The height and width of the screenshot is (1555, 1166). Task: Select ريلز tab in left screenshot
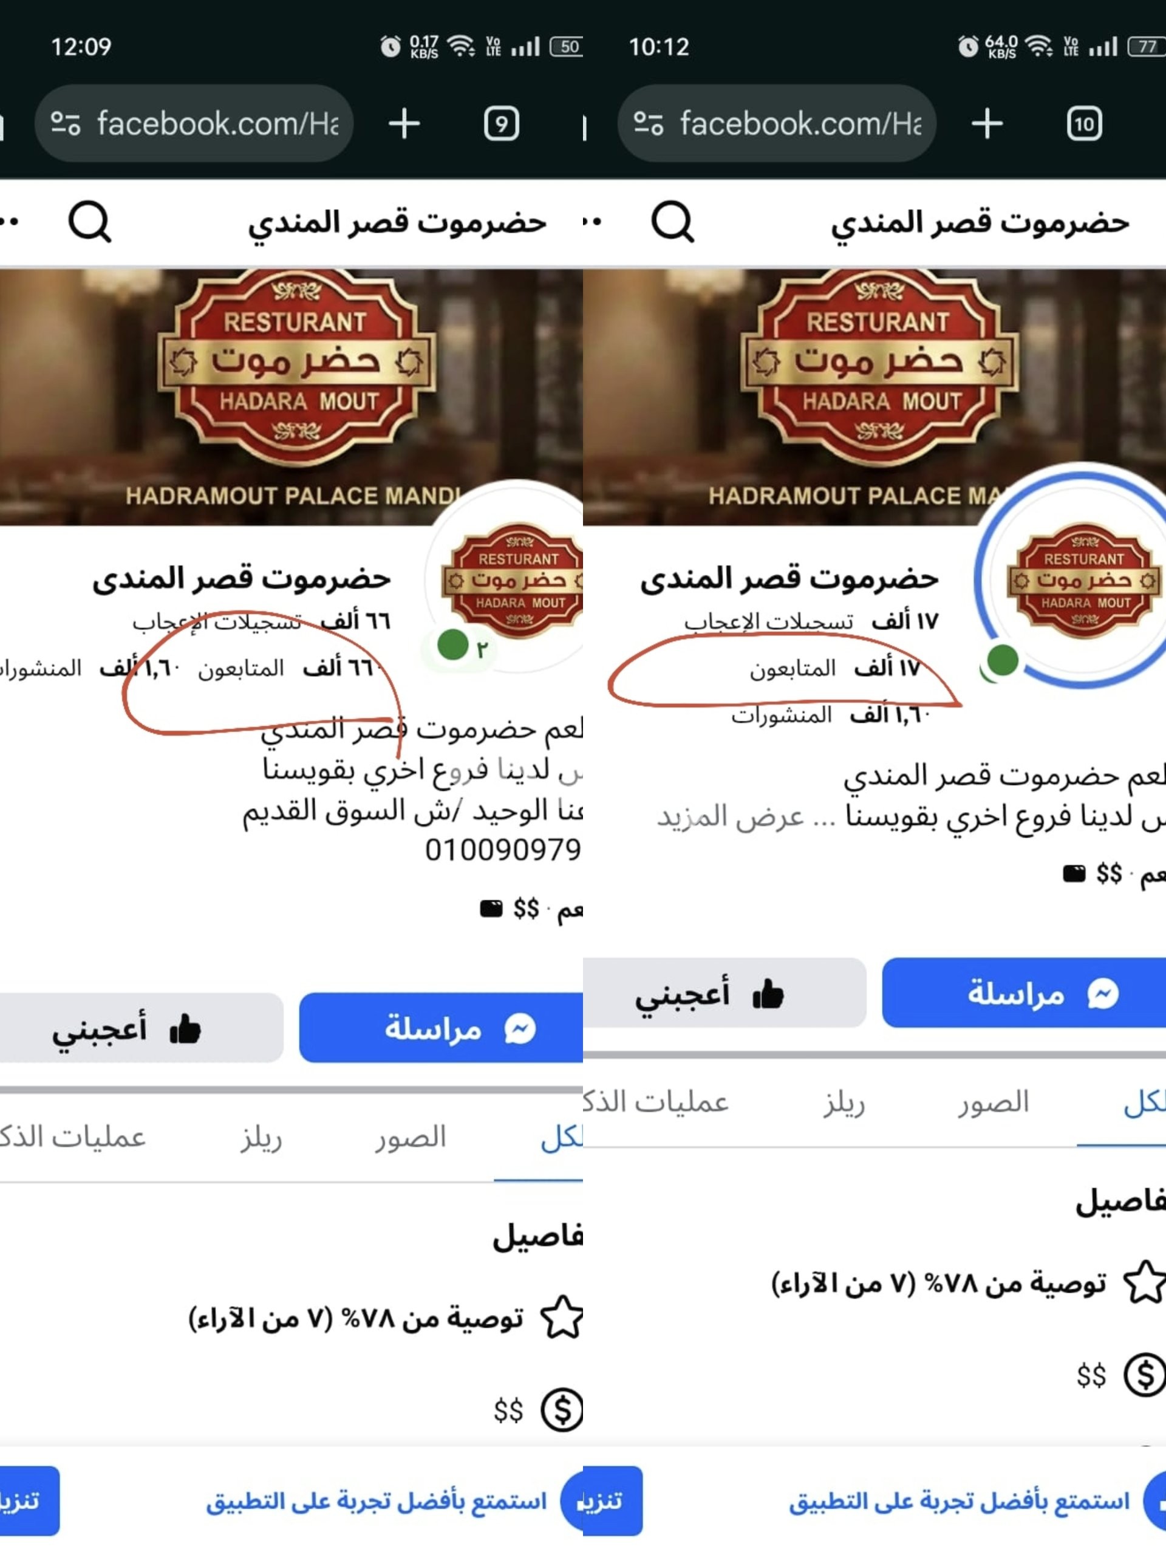[x=261, y=1136]
